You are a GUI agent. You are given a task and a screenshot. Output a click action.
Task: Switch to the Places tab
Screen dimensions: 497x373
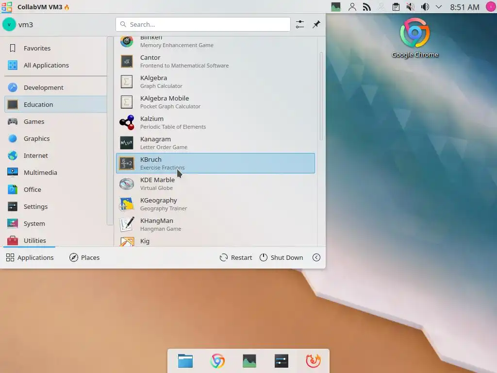[x=84, y=257]
